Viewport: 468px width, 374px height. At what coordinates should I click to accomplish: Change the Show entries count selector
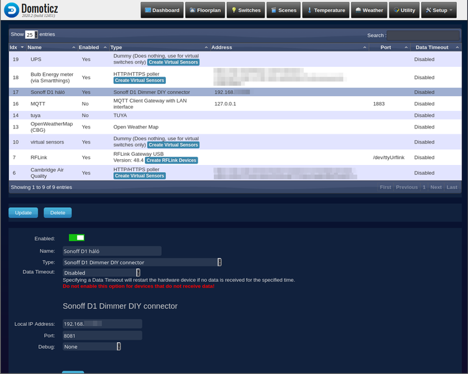click(x=31, y=34)
